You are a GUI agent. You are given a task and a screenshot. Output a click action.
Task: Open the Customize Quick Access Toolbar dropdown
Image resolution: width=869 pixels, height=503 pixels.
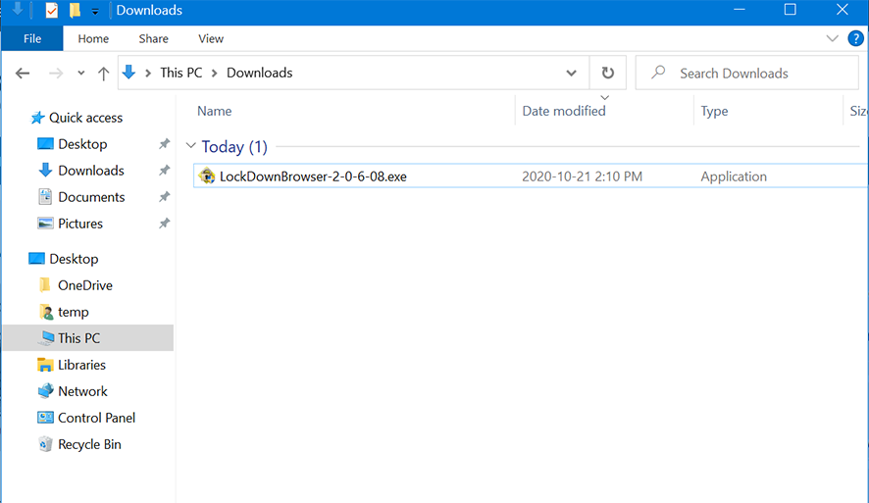point(95,11)
